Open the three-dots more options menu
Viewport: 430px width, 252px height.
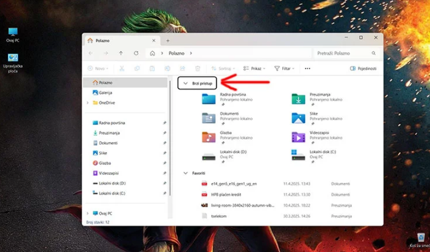coord(308,68)
